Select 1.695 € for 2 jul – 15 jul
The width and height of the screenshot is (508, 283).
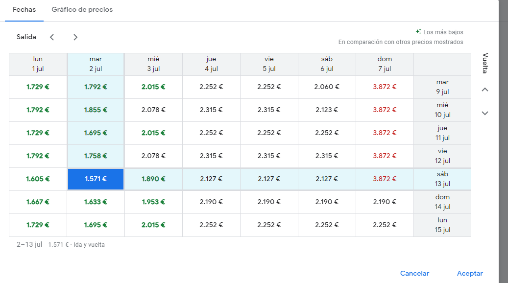(96, 225)
